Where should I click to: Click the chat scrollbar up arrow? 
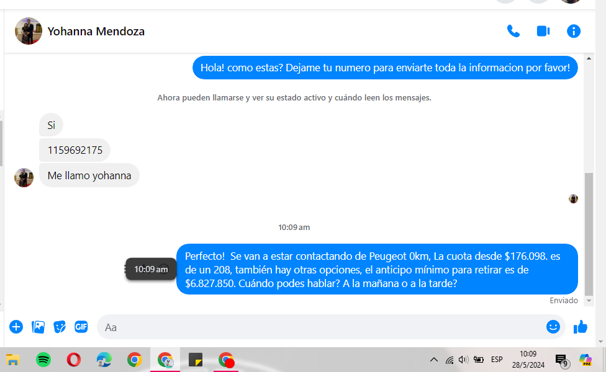coord(589,59)
